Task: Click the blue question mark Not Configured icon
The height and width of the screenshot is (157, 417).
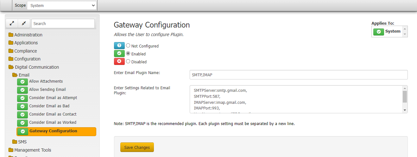Action: (x=119, y=46)
